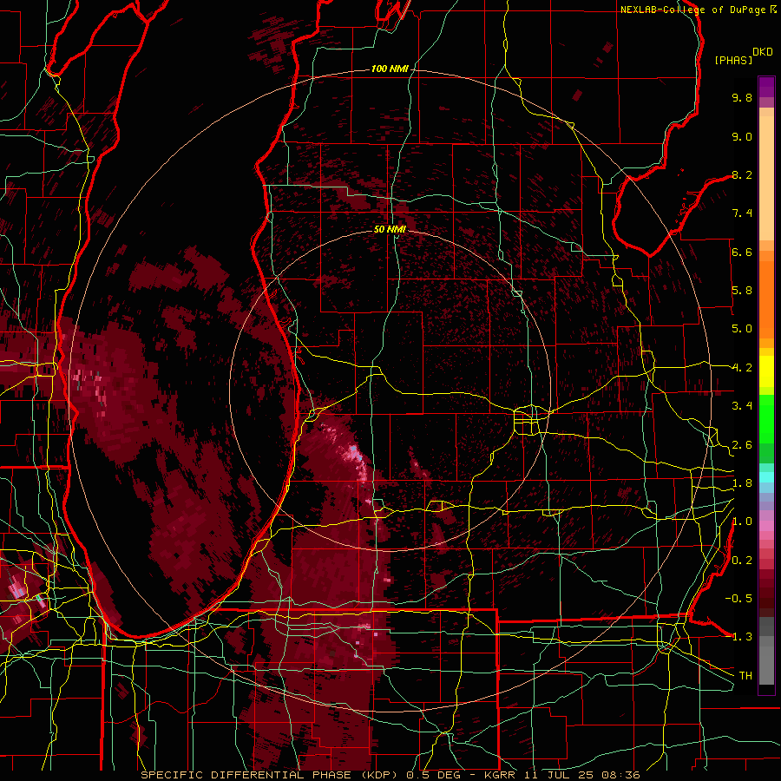This screenshot has height=781, width=781.
Task: Click the '2.6' value on the color scale
Action: (742, 445)
